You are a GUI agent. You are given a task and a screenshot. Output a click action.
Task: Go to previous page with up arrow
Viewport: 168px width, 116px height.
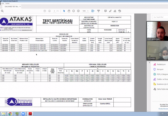pyautogui.click(x=45, y=11)
